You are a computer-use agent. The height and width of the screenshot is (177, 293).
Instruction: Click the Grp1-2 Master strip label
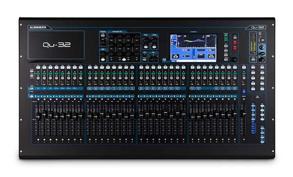click(x=90, y=88)
